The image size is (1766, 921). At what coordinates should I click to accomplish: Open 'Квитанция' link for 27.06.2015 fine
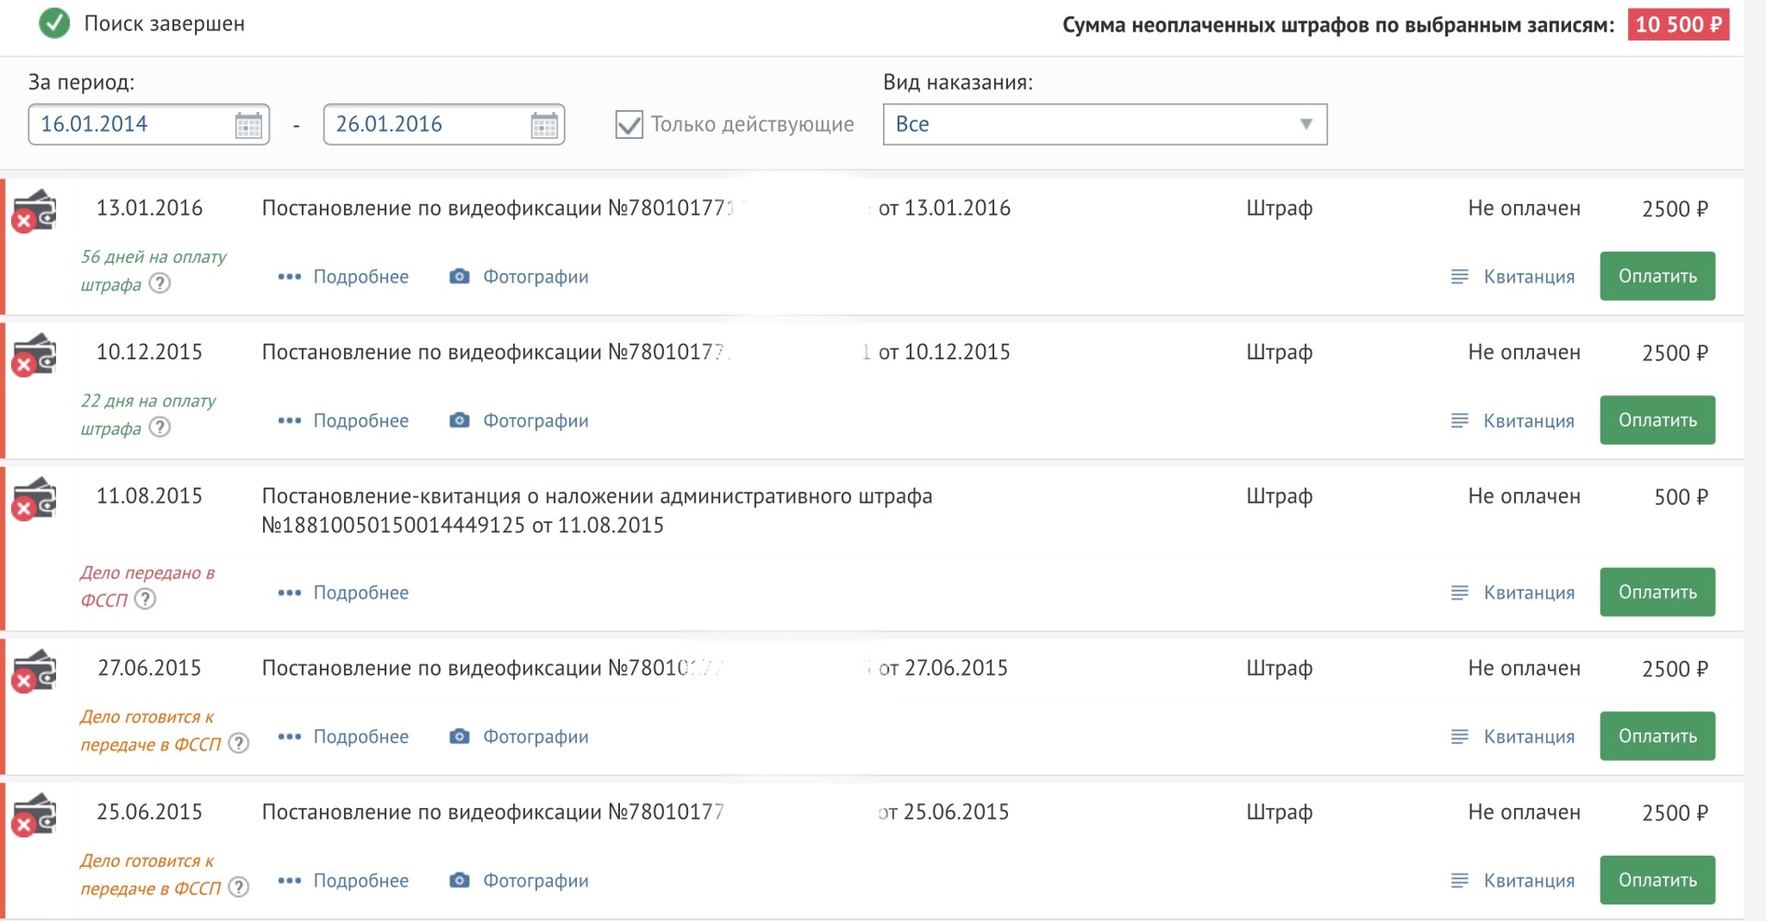click(x=1528, y=736)
